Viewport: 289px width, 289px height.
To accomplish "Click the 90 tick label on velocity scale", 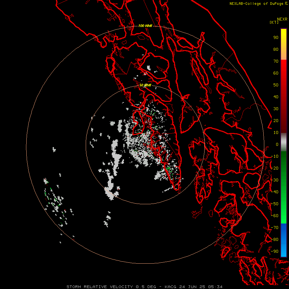I will coord(276,38).
